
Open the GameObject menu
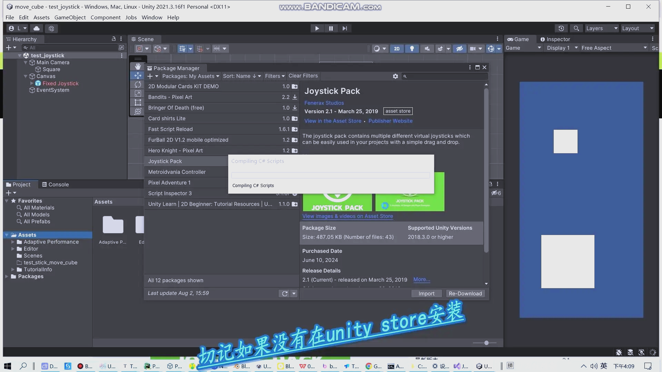point(70,17)
